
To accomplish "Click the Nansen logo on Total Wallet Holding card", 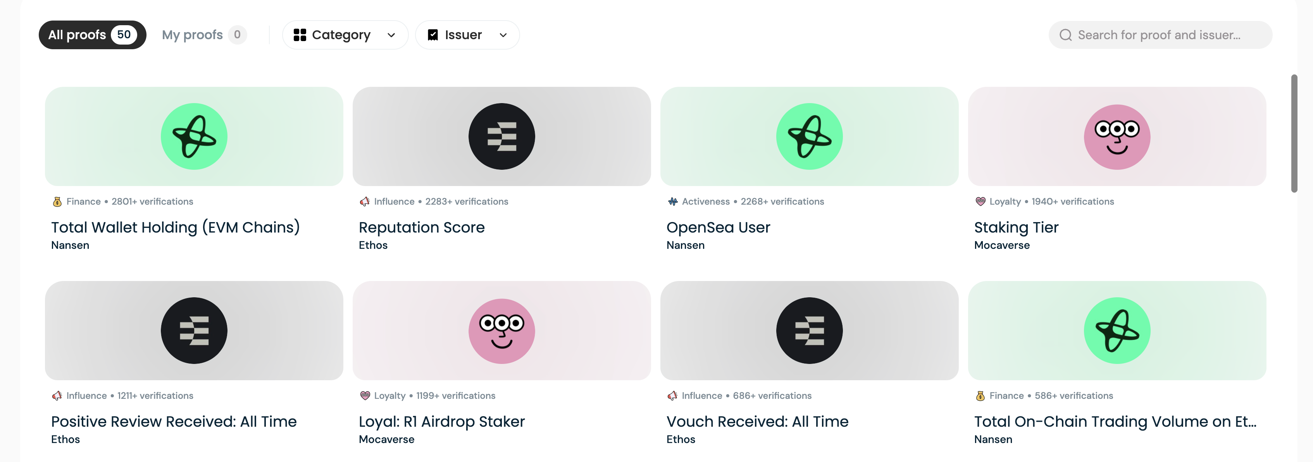I will [x=194, y=137].
